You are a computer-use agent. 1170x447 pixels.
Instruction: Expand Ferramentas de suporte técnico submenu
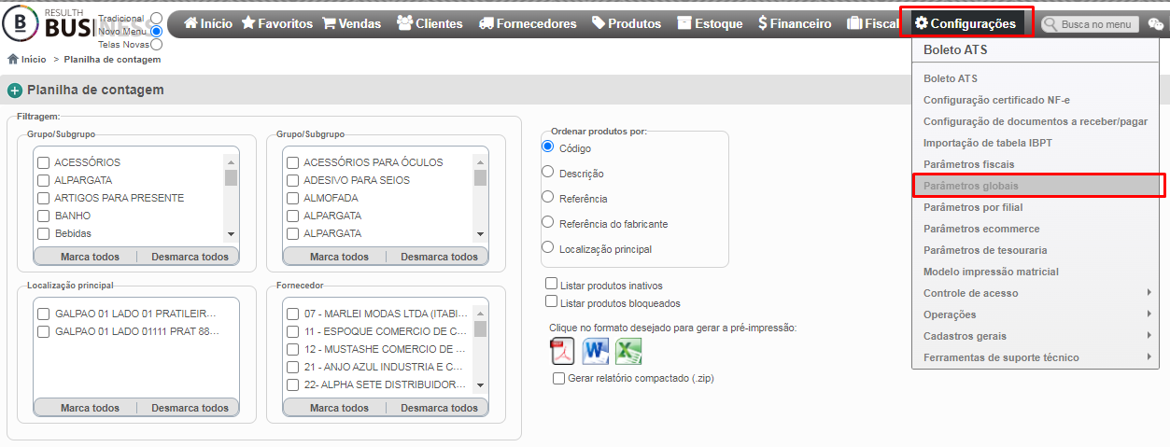pyautogui.click(x=1038, y=357)
